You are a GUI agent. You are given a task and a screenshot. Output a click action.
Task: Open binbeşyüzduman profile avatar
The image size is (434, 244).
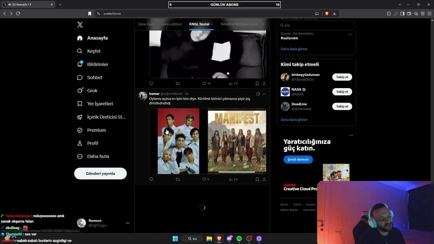285,77
